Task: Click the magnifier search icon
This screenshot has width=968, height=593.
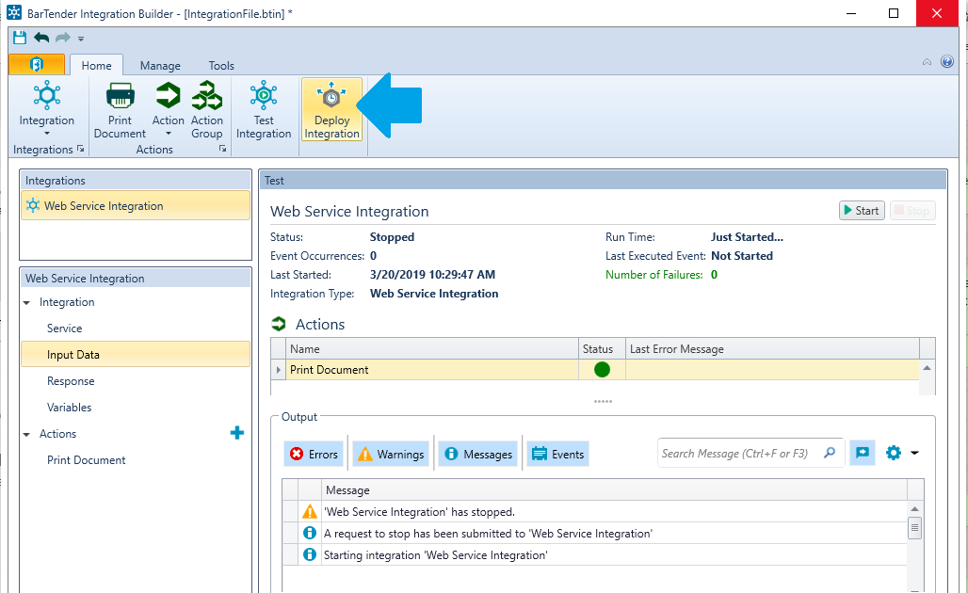Action: [830, 453]
